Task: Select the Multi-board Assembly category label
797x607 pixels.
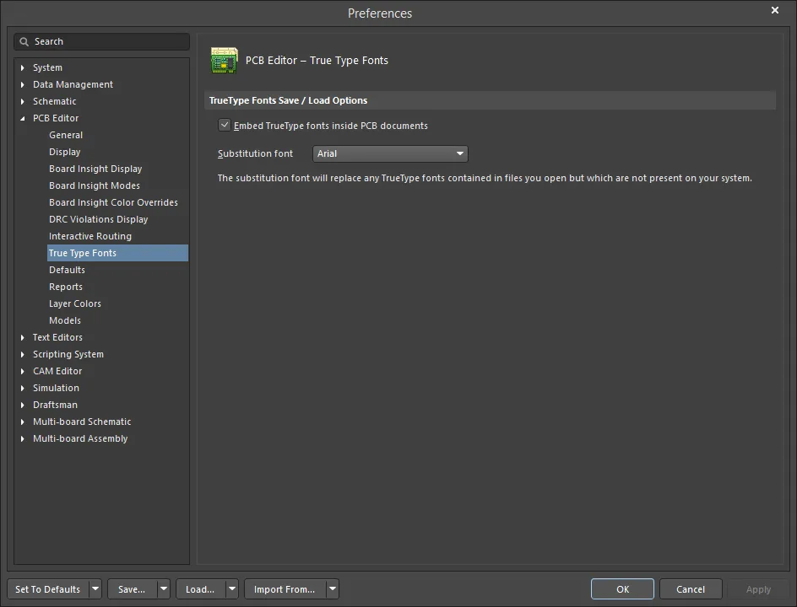Action: [x=80, y=438]
